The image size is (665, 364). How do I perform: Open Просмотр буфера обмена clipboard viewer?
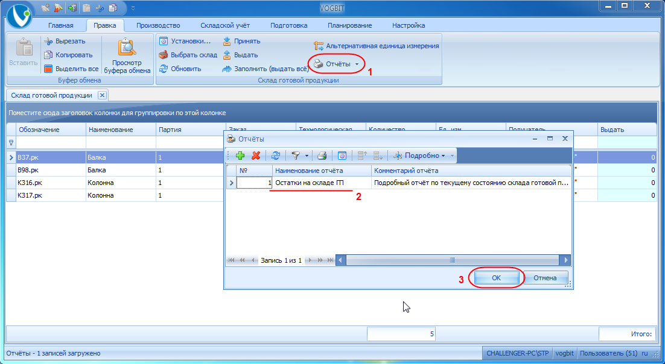click(x=127, y=57)
